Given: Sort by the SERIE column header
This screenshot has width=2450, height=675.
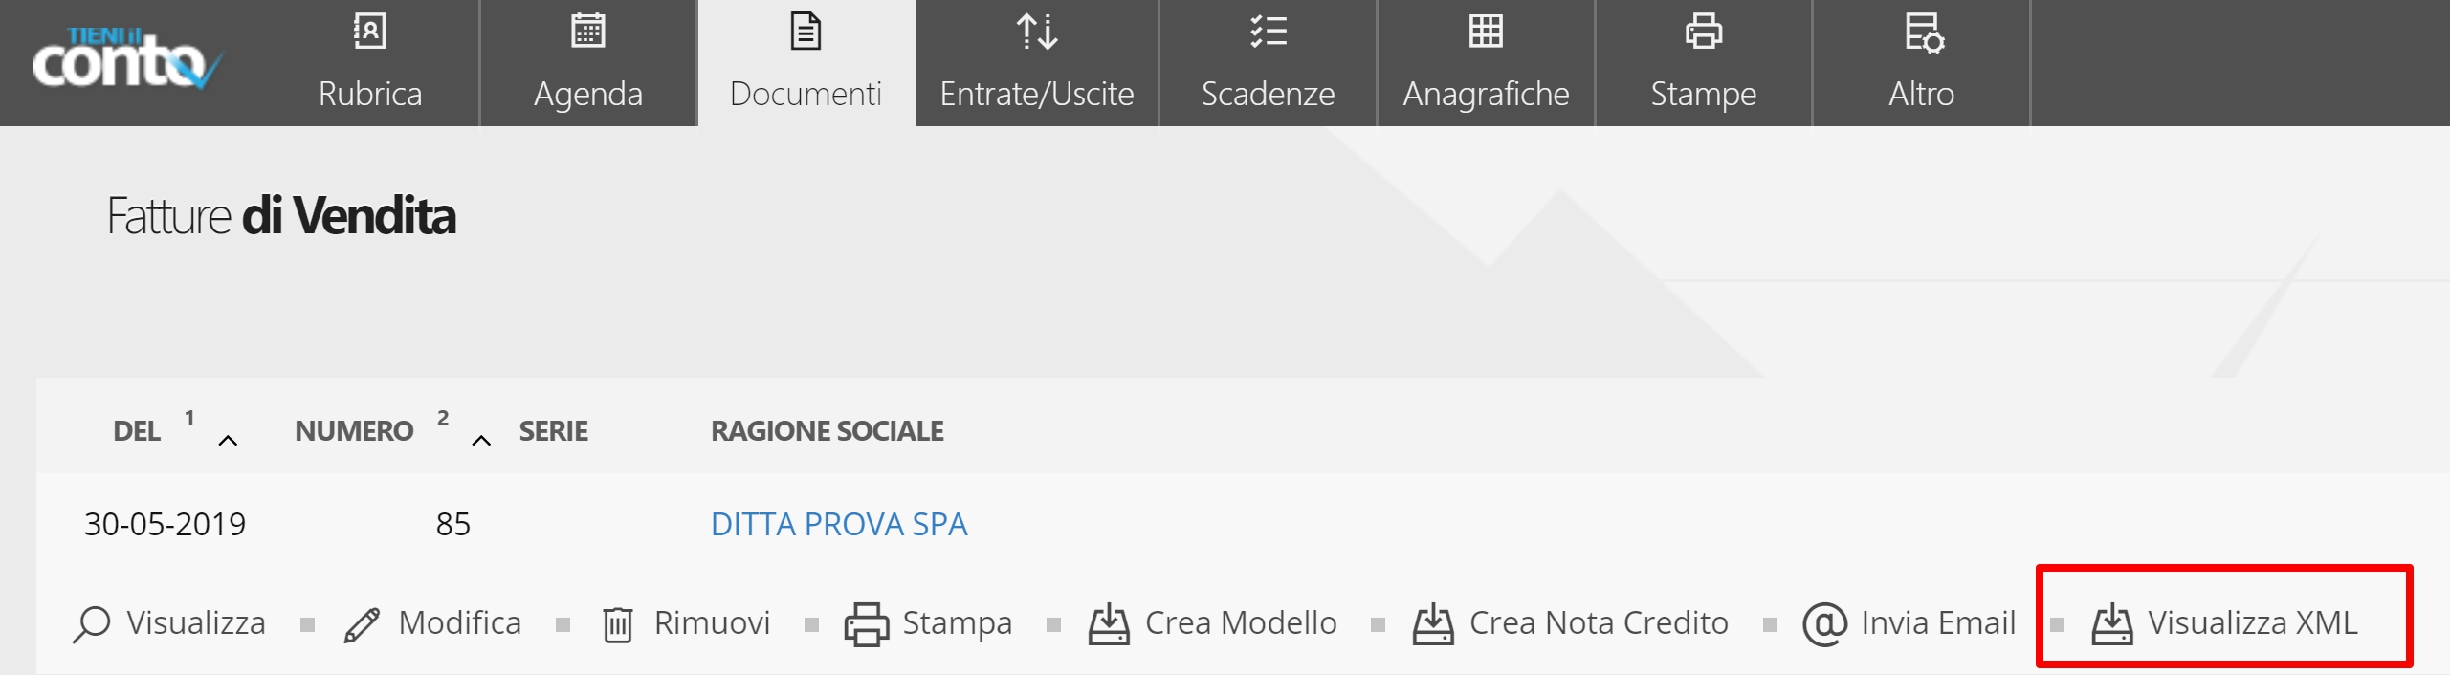Looking at the screenshot, I should pyautogui.click(x=553, y=431).
